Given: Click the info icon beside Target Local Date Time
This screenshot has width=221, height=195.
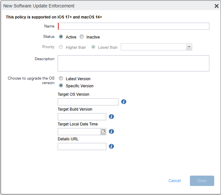Looking at the screenshot, I should [111, 132].
